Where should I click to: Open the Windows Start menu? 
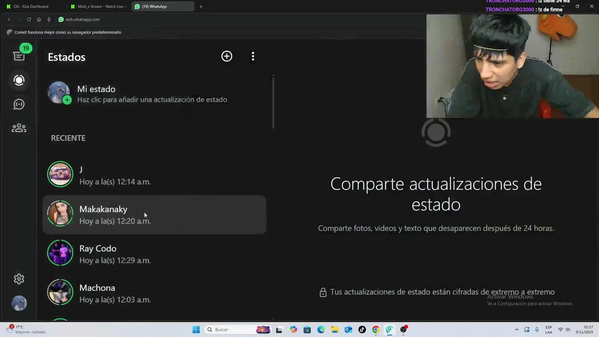pyautogui.click(x=196, y=330)
